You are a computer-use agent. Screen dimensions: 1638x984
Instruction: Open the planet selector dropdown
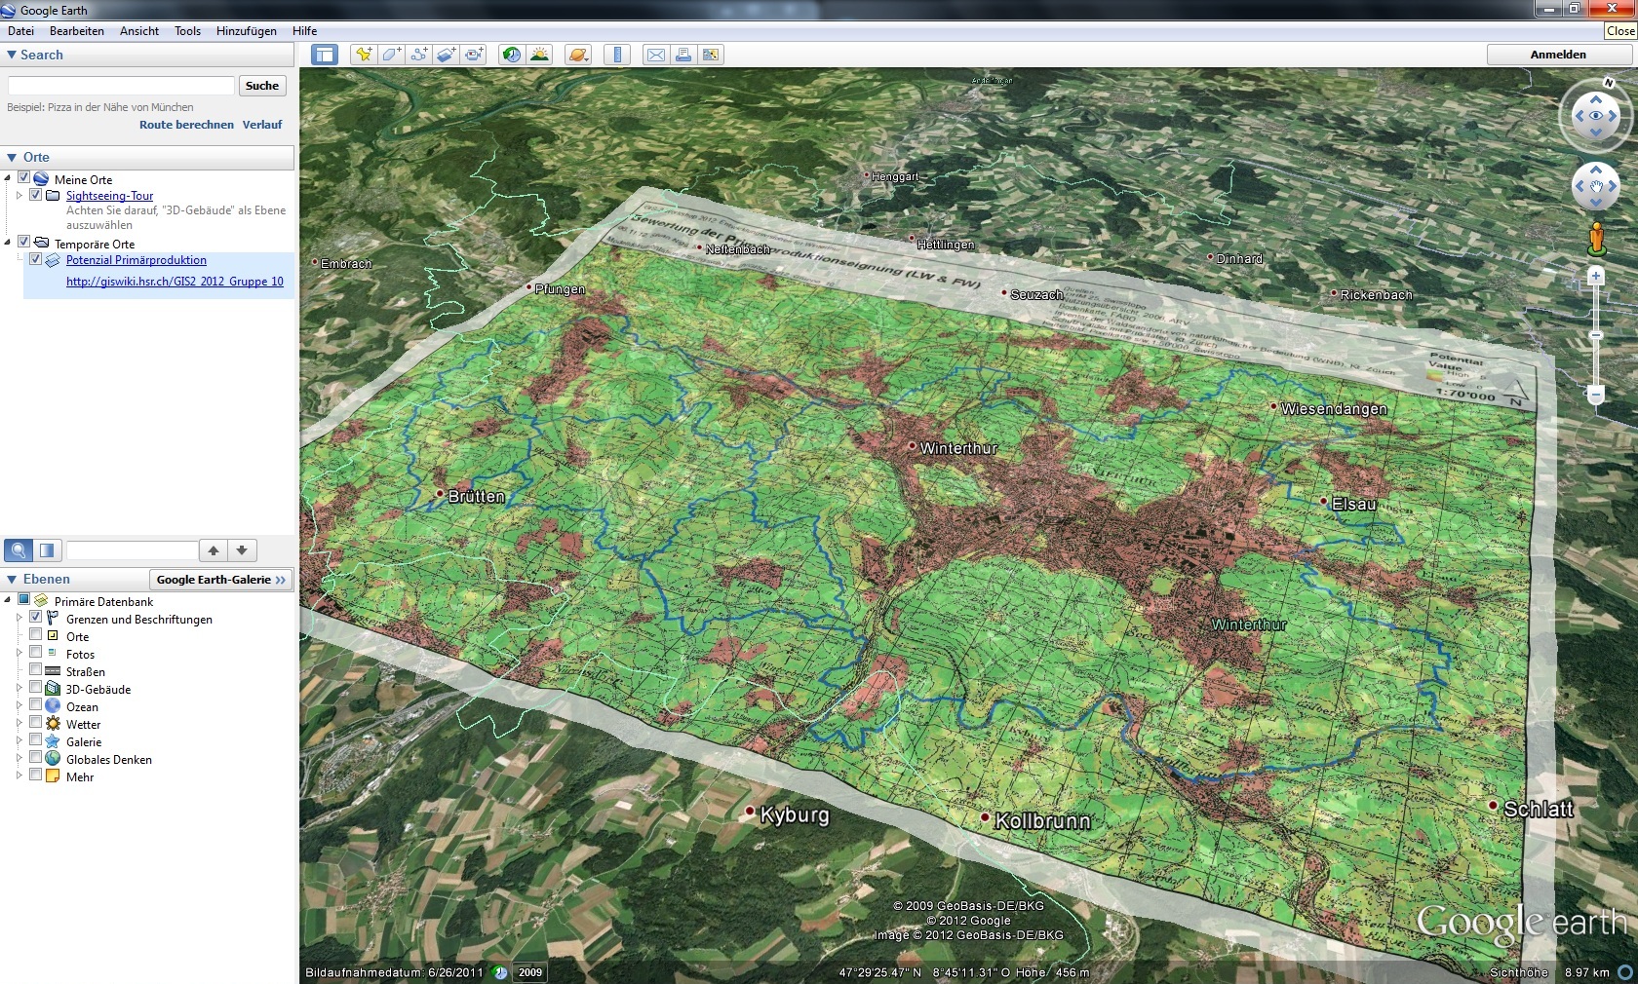pos(577,56)
